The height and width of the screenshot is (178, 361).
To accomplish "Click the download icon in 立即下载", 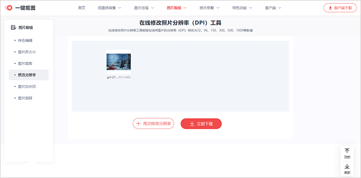I will [x=192, y=124].
